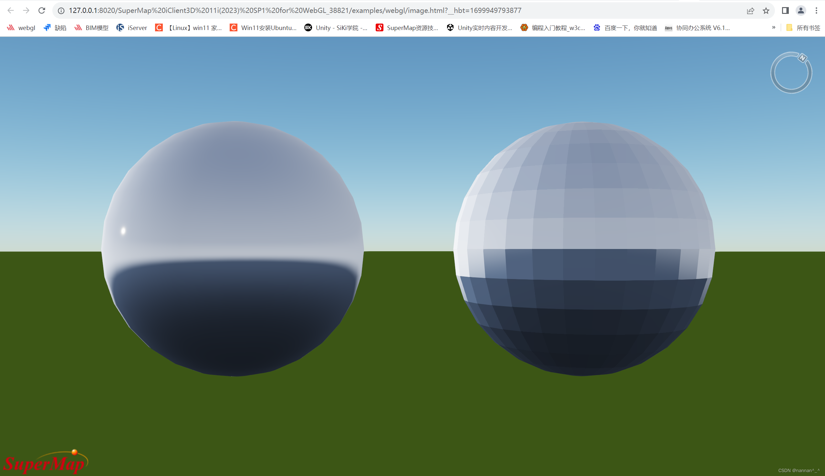Toggle the browser side panel

(x=785, y=10)
